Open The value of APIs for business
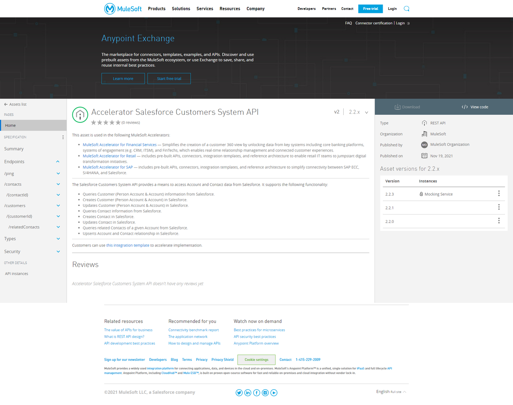The width and height of the screenshot is (513, 405). click(128, 330)
